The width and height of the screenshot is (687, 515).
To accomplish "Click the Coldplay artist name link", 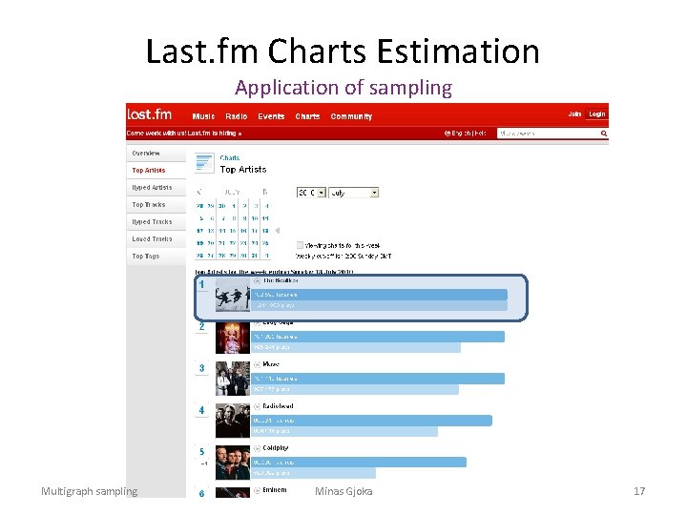I will pyautogui.click(x=276, y=448).
